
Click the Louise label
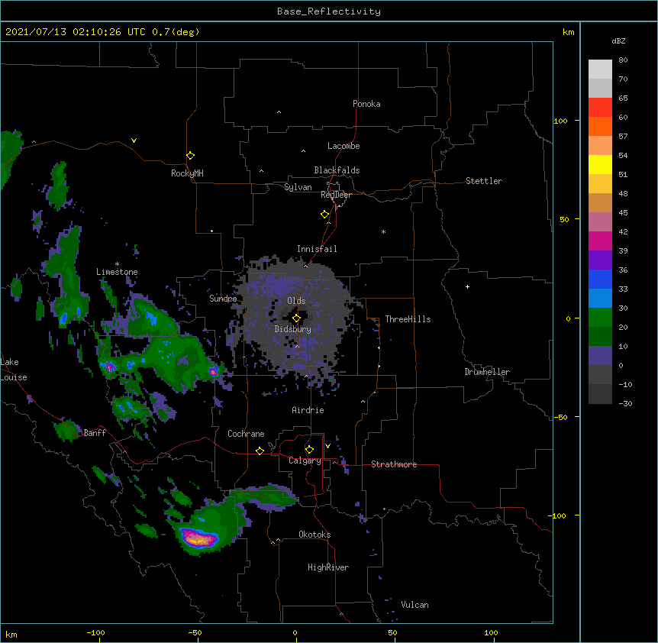click(14, 377)
